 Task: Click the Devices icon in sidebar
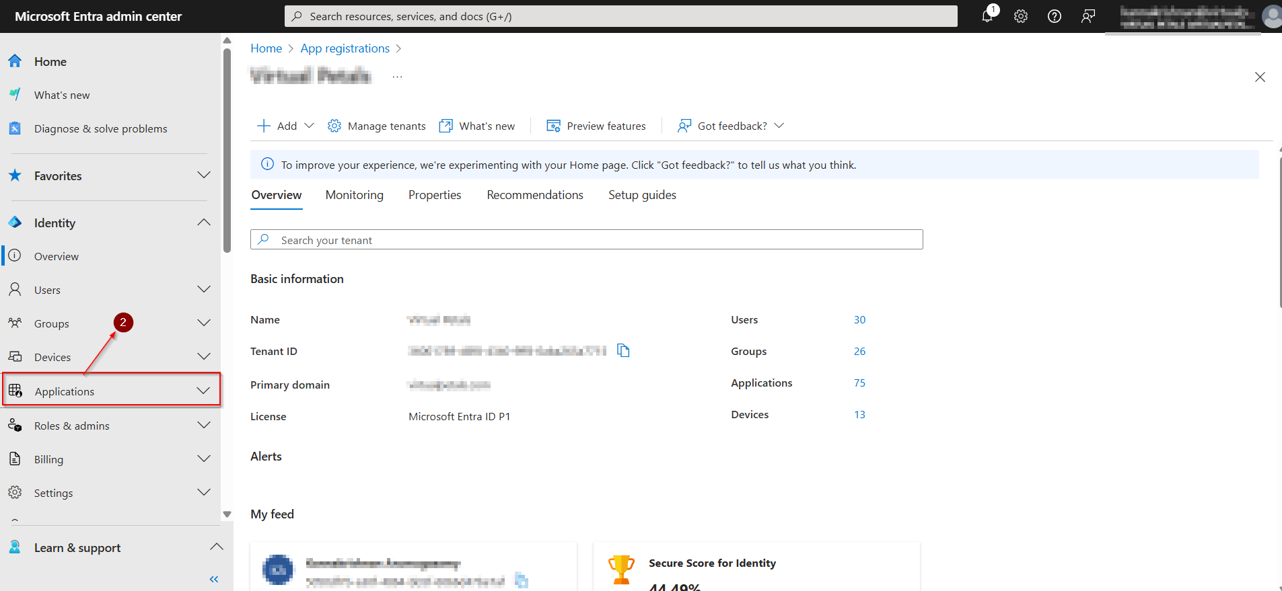point(15,356)
